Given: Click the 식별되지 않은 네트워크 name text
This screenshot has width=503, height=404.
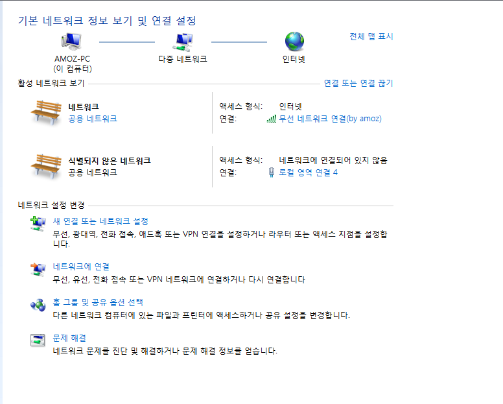Looking at the screenshot, I should tap(110, 161).
